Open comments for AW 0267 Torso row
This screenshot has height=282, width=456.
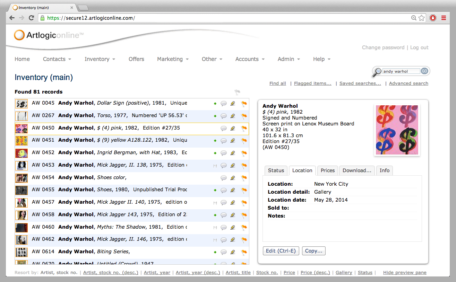coord(224,116)
